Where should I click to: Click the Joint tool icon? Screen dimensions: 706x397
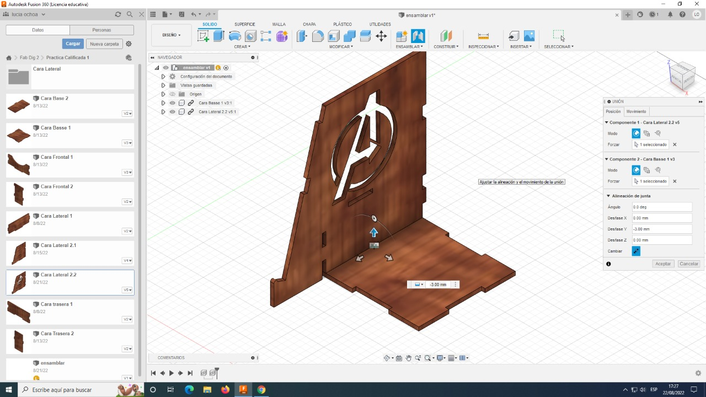418,36
